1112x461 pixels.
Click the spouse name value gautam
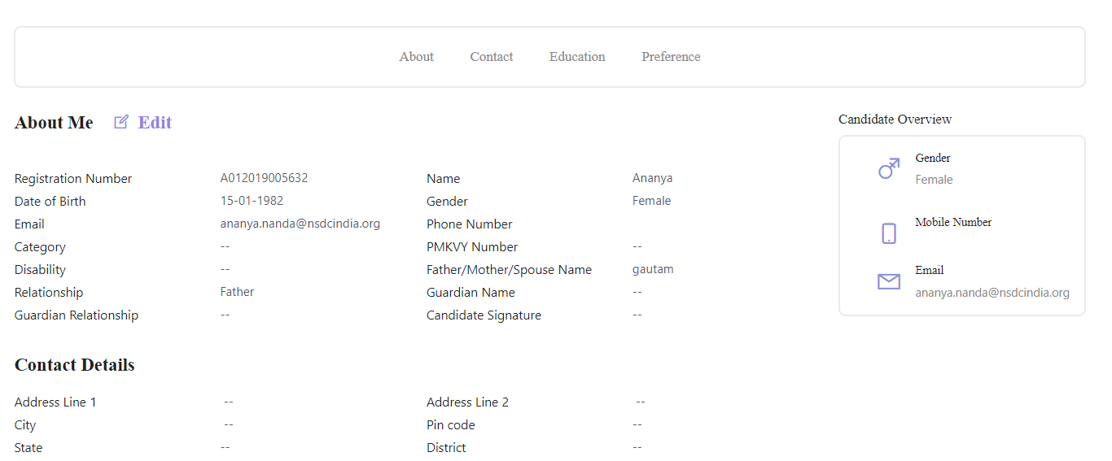click(x=653, y=269)
